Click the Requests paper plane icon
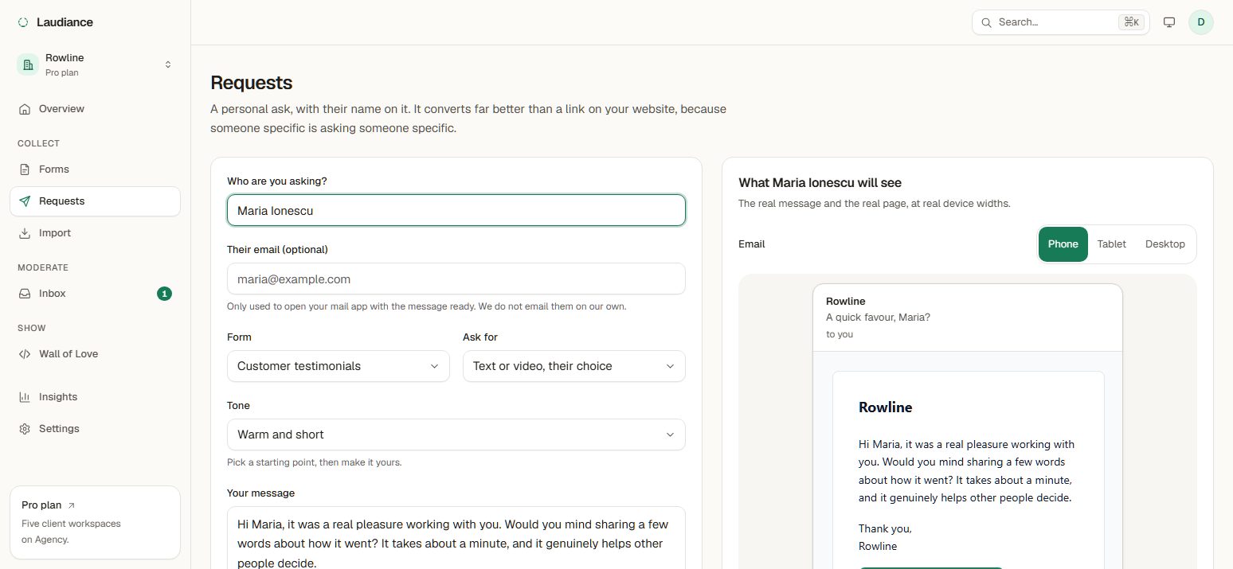 tap(25, 201)
